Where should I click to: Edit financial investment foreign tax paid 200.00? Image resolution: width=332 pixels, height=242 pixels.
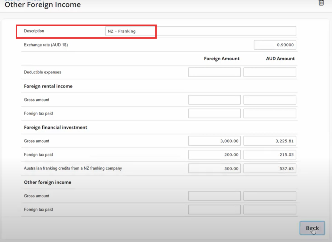[214, 155]
